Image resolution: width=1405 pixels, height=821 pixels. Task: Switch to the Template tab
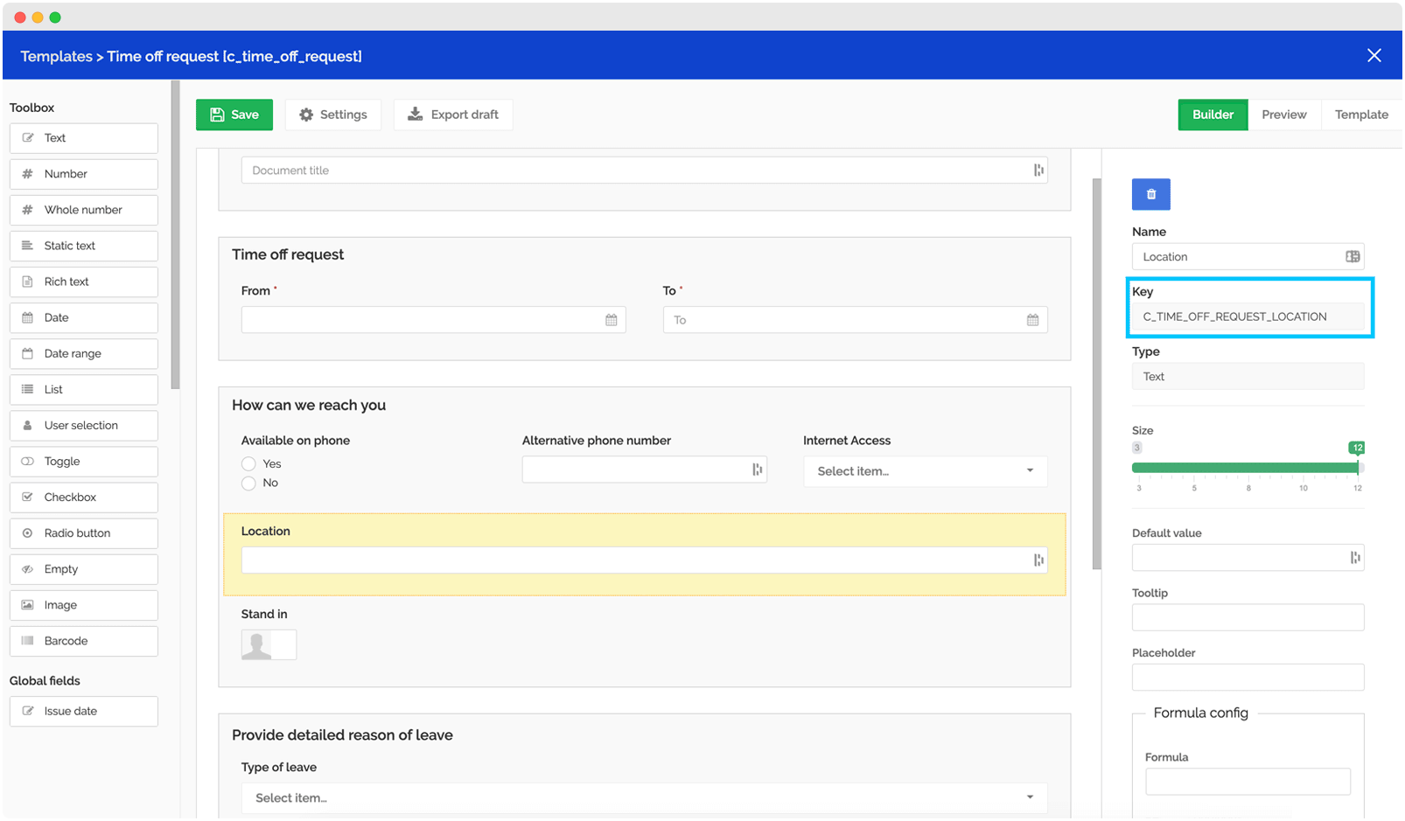[x=1360, y=115]
